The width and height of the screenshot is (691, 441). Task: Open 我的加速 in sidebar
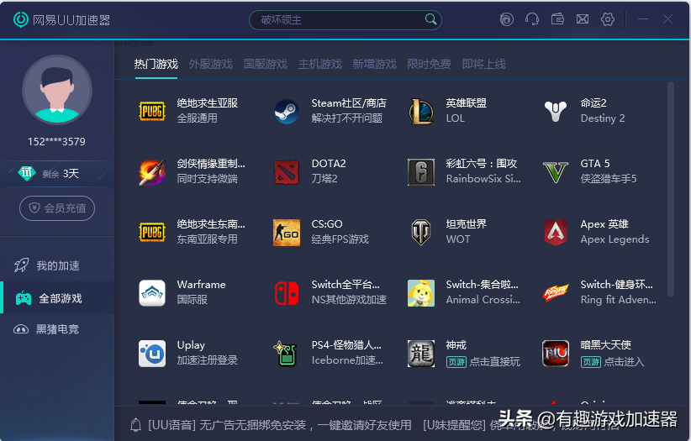[57, 265]
